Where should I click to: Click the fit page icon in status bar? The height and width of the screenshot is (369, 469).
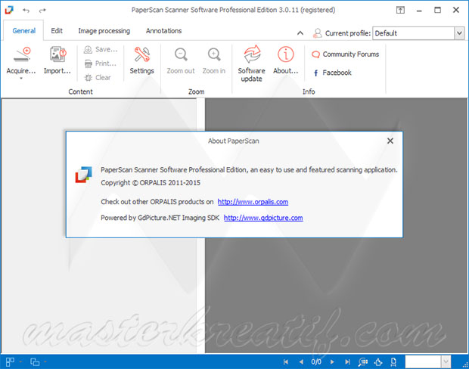tap(393, 362)
